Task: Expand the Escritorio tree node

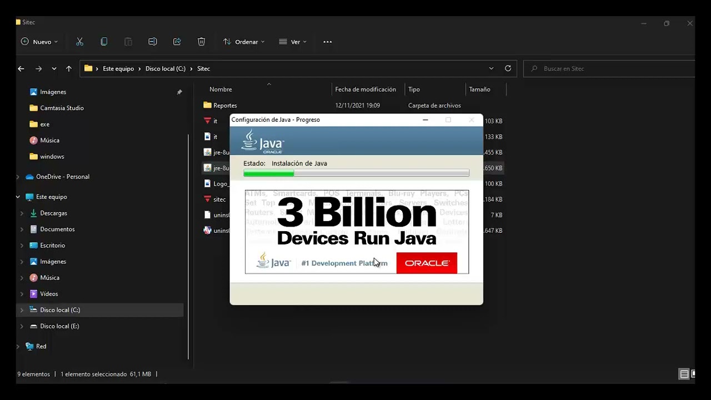Action: [22, 245]
